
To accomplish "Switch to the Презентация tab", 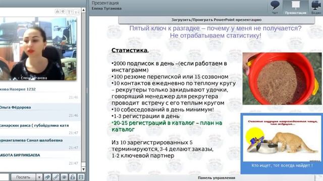I will (296, 8).
